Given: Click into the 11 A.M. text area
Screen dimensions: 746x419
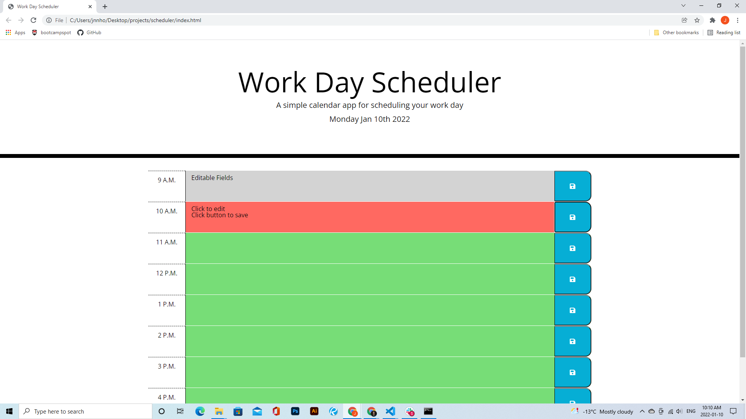Looking at the screenshot, I should click(x=370, y=248).
